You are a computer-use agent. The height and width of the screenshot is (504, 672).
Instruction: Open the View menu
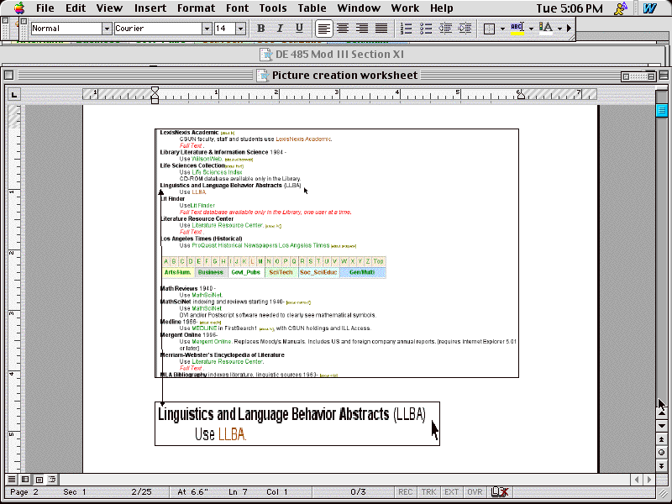click(x=109, y=8)
